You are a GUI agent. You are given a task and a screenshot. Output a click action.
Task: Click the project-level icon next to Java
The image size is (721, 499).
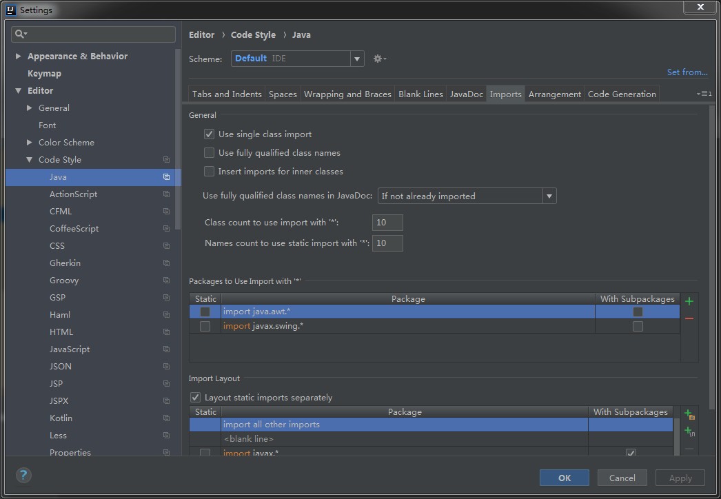(x=166, y=177)
